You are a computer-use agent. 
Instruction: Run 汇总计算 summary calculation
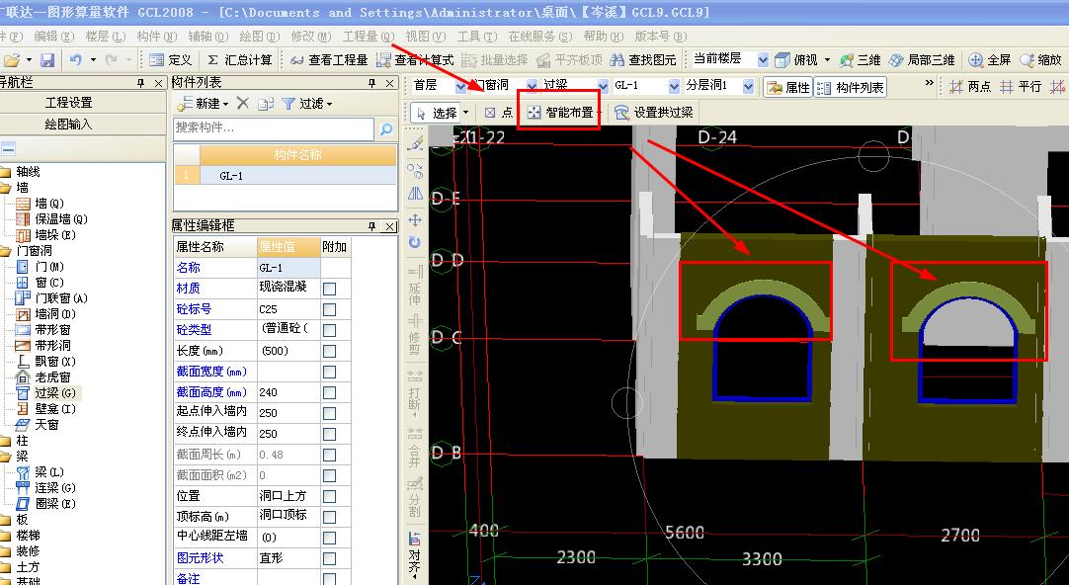pyautogui.click(x=239, y=60)
